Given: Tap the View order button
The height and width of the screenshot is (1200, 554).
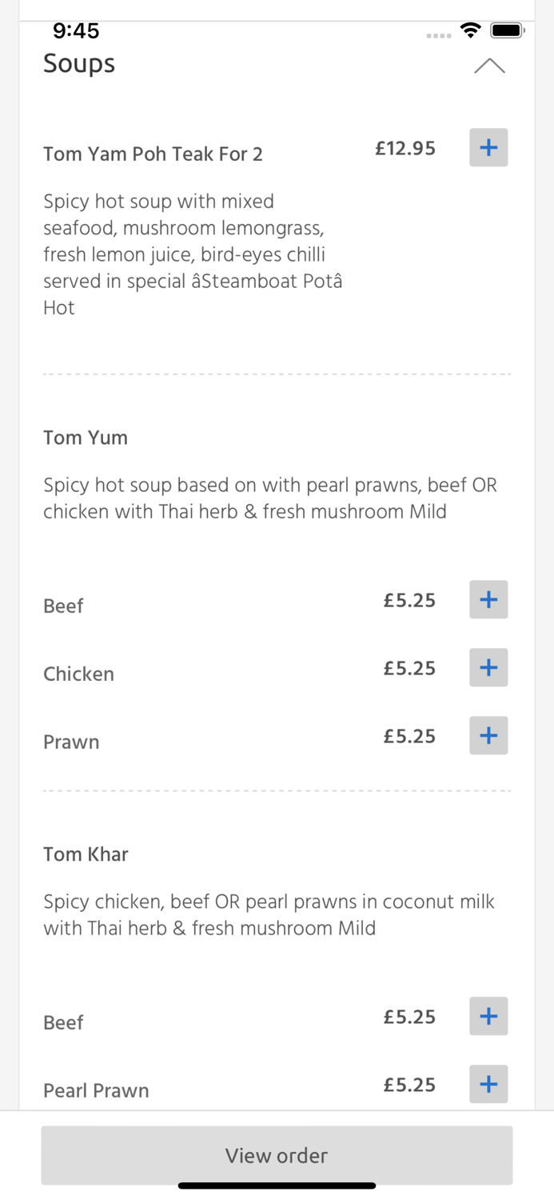Looking at the screenshot, I should coord(277,1155).
